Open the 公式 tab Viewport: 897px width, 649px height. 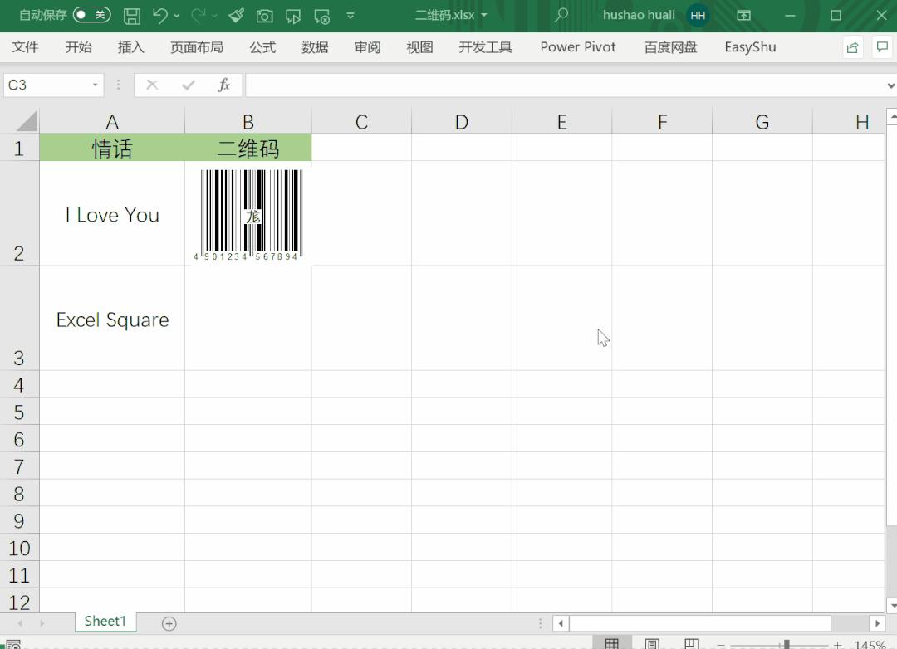tap(262, 47)
